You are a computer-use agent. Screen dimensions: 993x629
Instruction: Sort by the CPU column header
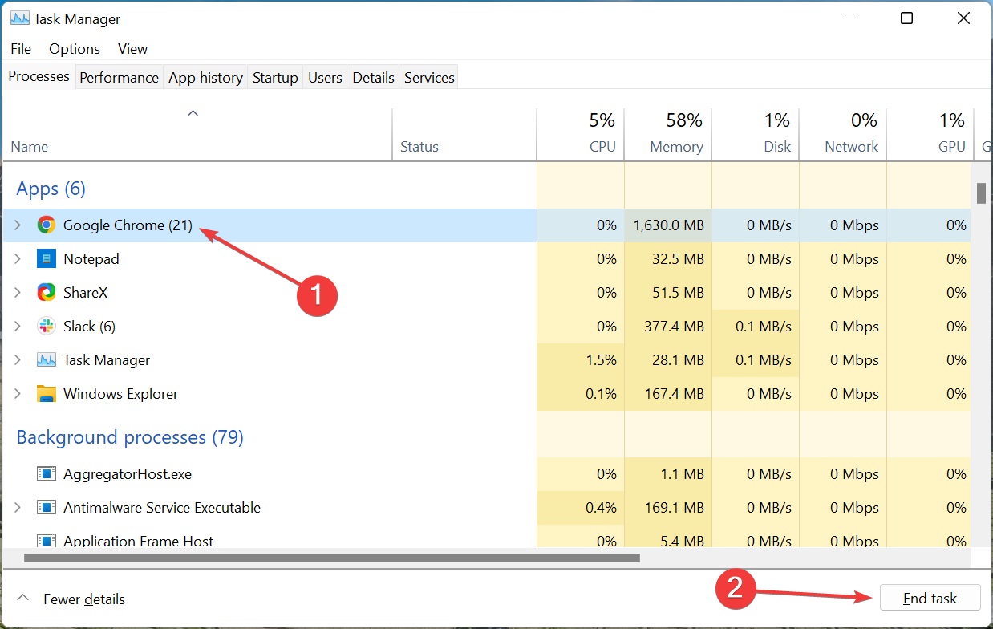pyautogui.click(x=580, y=135)
